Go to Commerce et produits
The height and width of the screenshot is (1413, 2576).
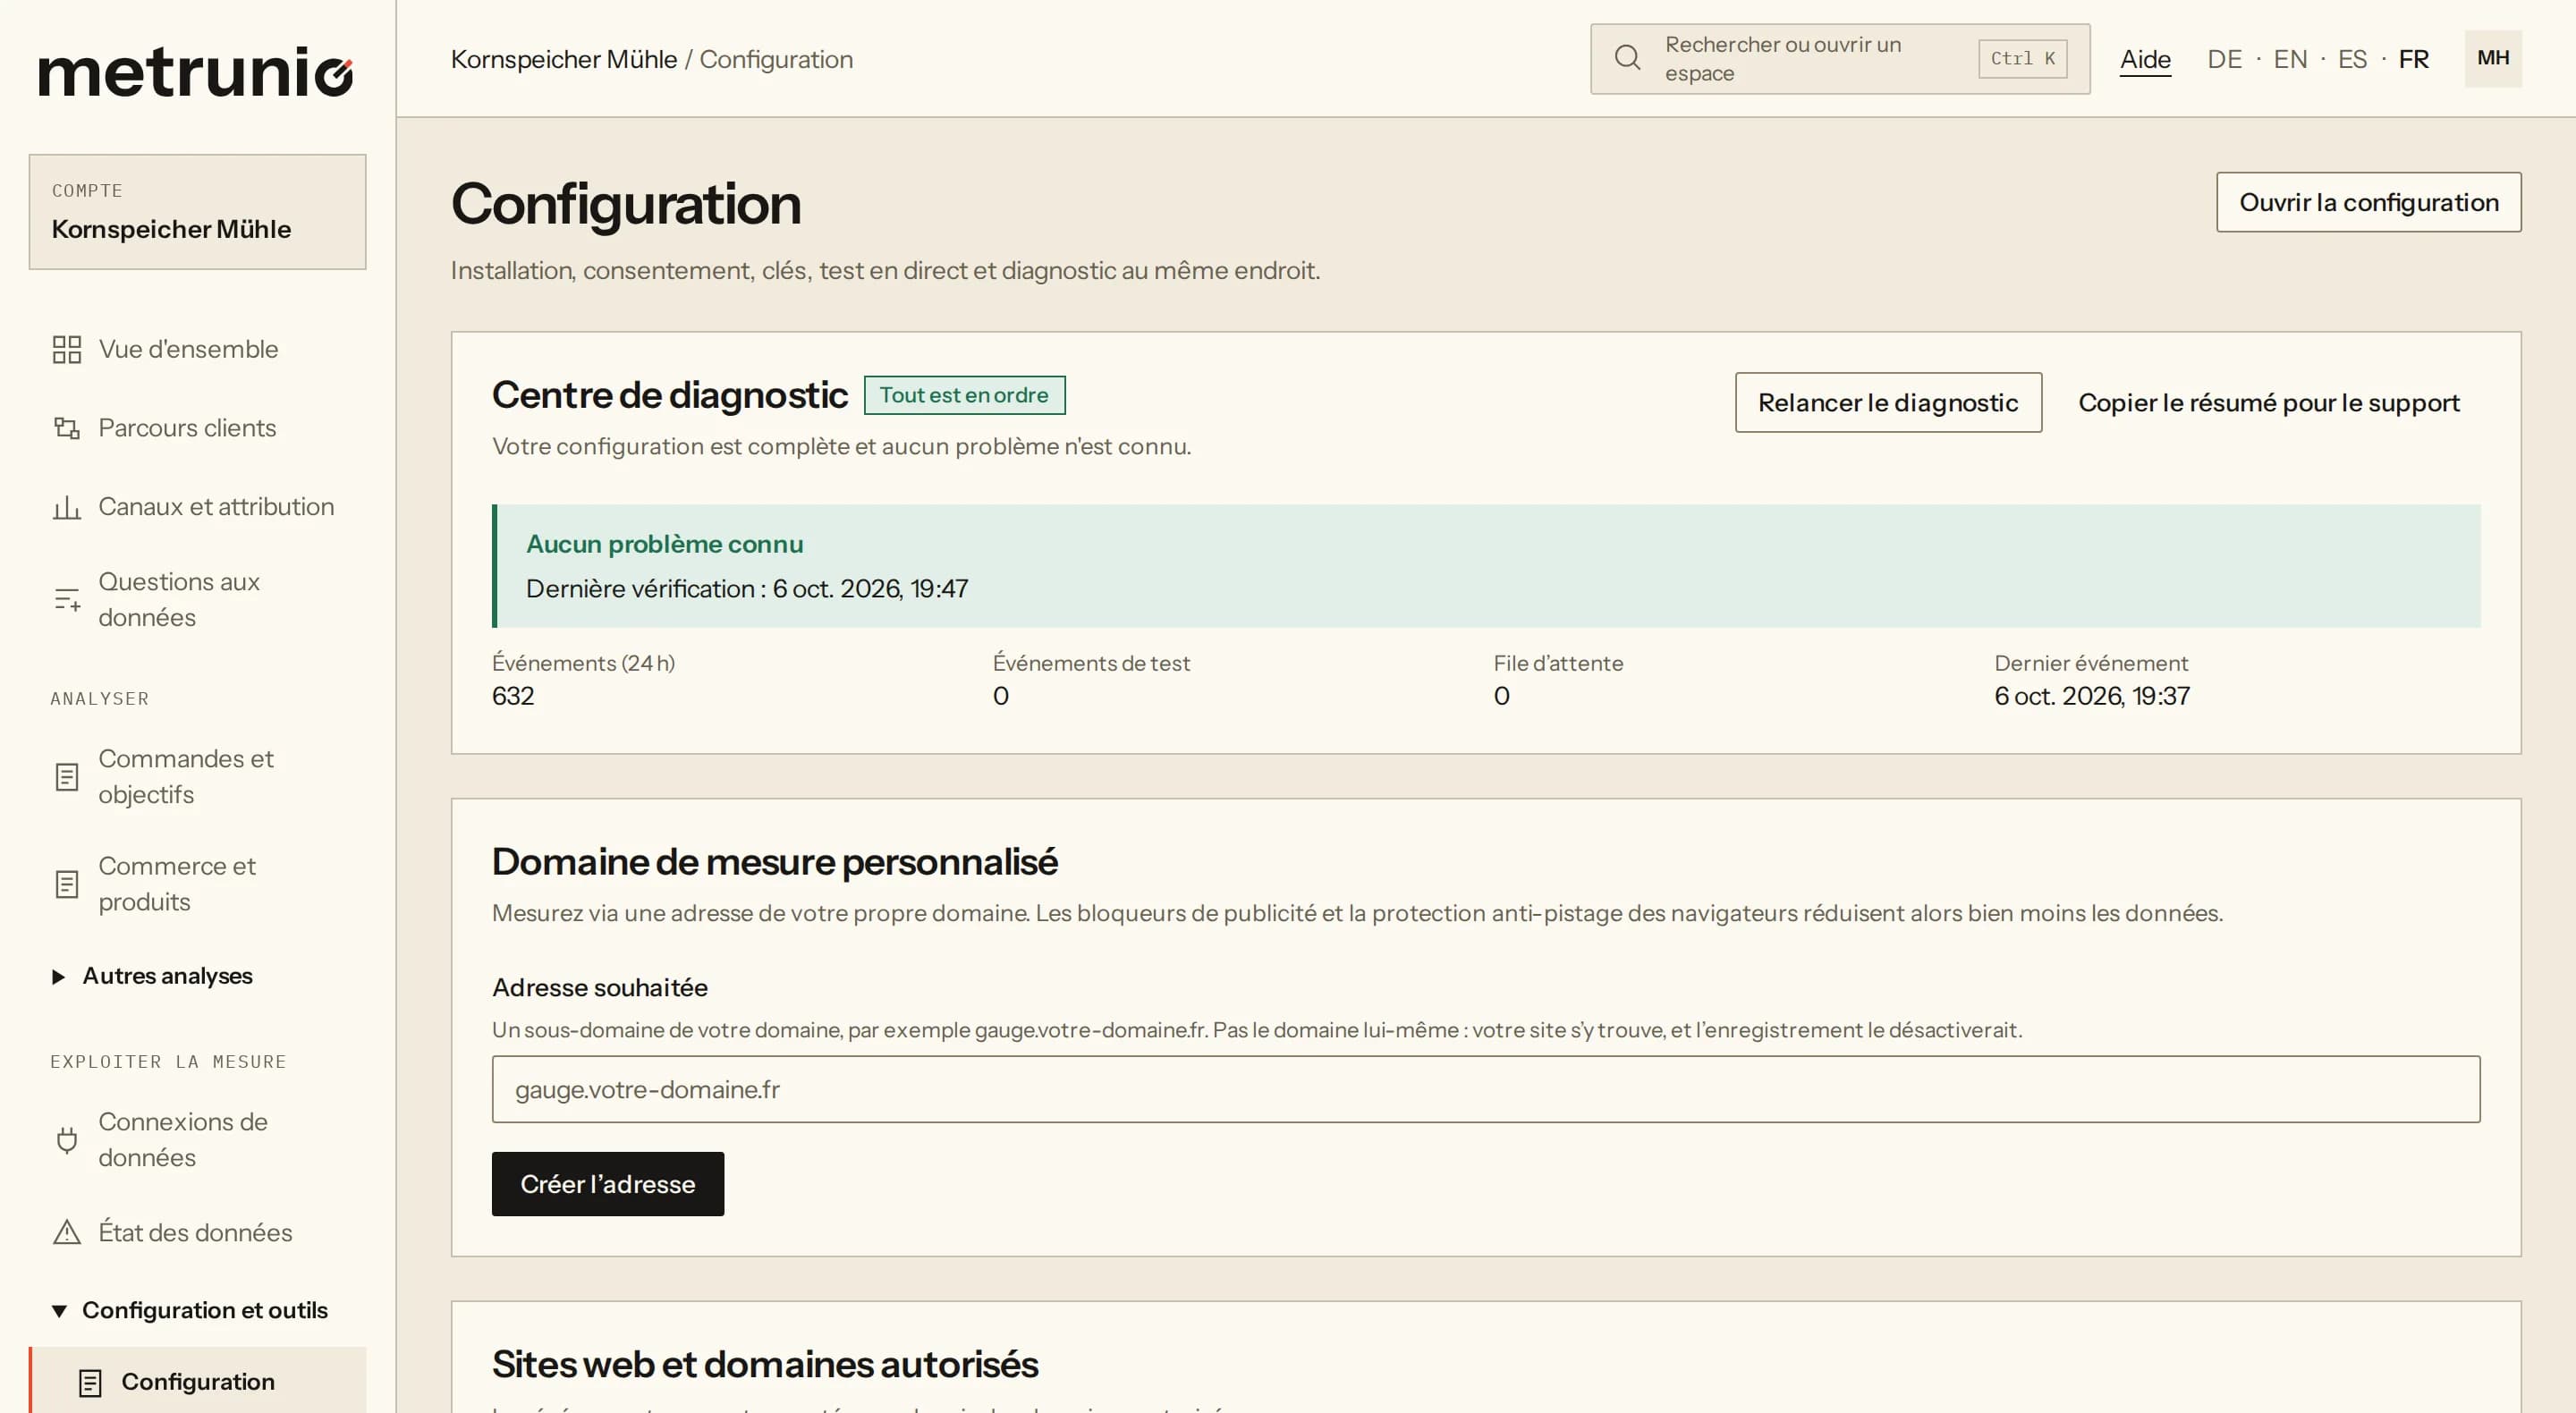[x=198, y=884]
